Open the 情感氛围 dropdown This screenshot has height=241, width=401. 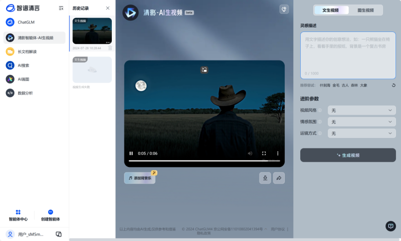pyautogui.click(x=361, y=122)
